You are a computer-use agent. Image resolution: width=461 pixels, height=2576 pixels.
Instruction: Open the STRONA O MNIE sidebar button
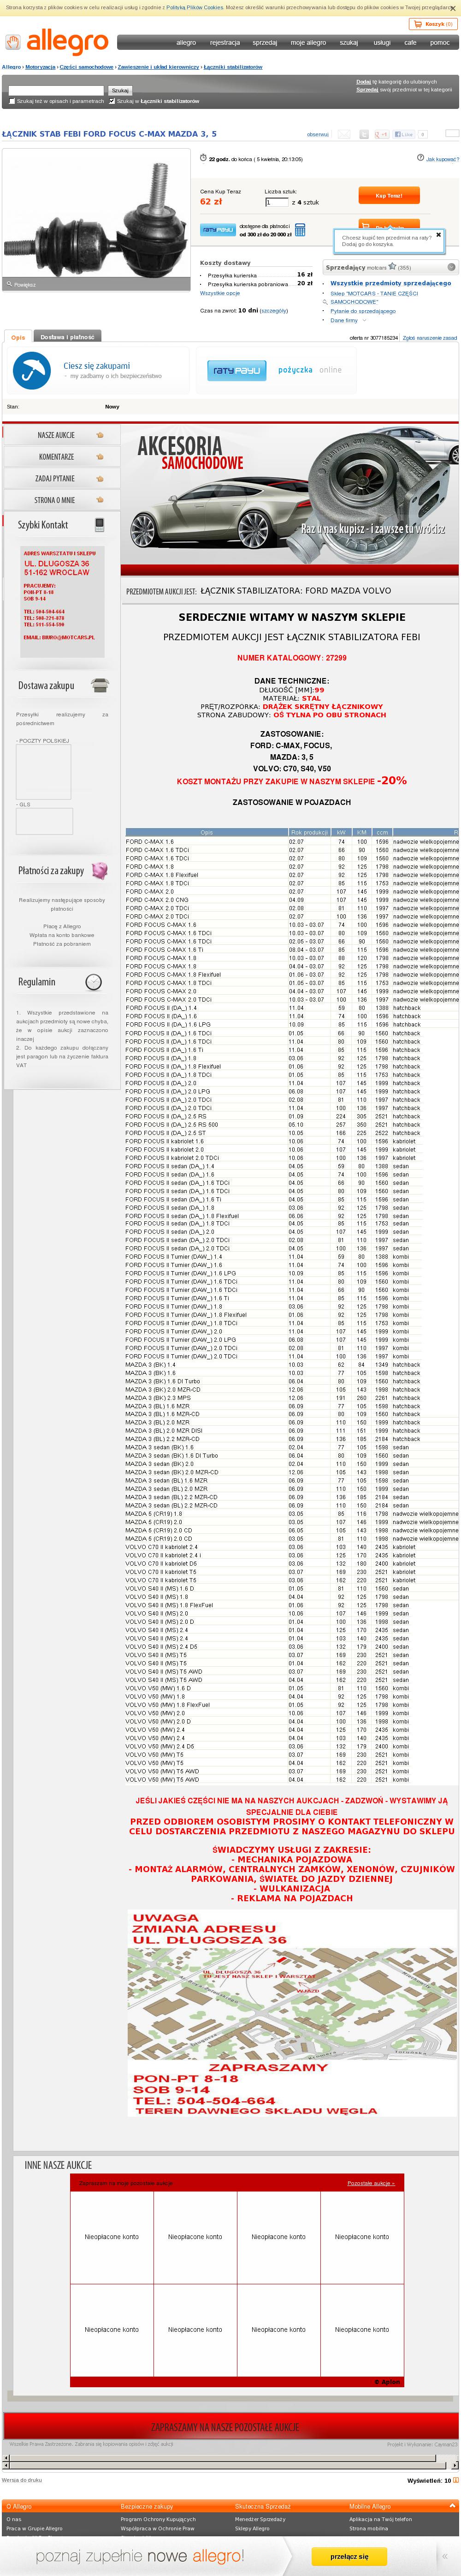click(x=62, y=500)
